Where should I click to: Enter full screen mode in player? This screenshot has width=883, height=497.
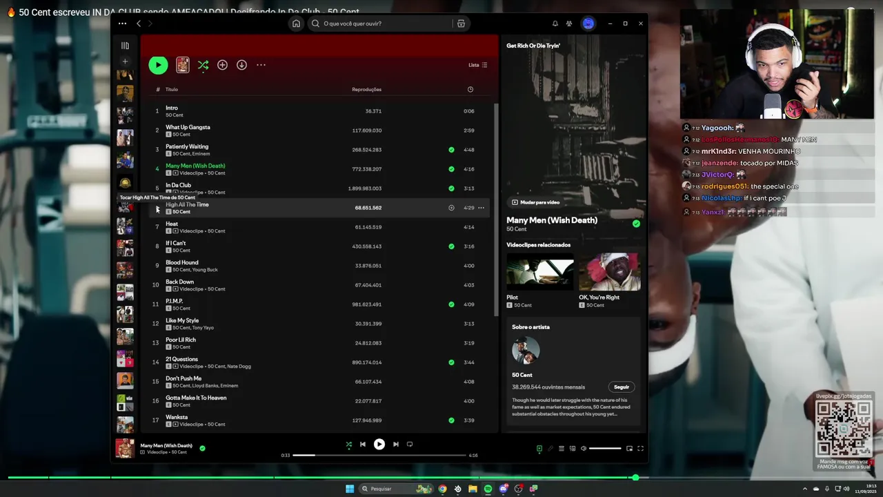click(640, 449)
